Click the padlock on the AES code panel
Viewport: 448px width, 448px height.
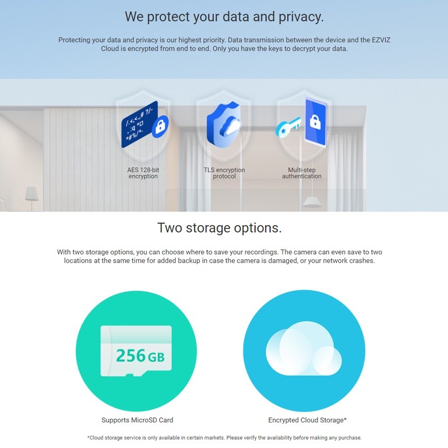161,126
